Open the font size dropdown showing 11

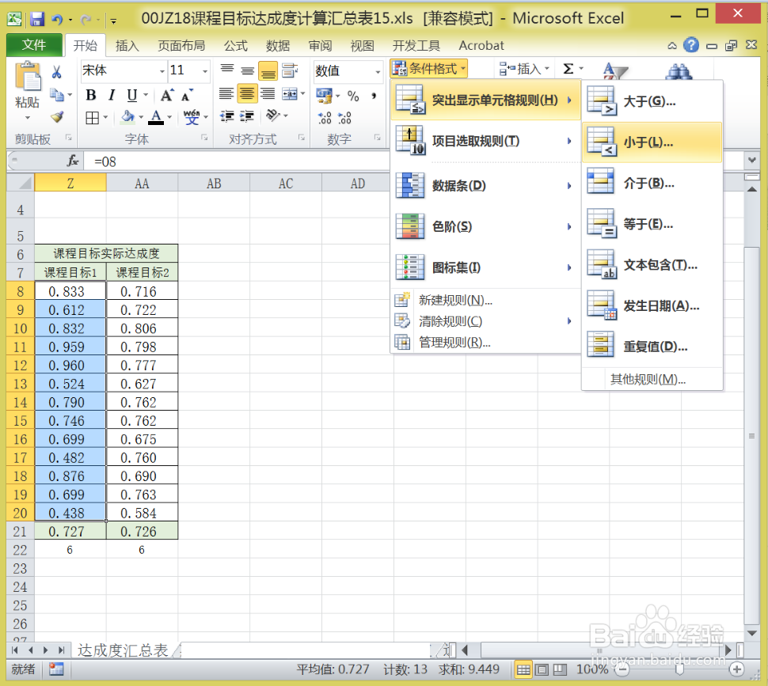205,71
